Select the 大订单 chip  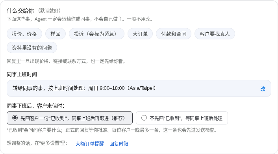tap(140, 34)
